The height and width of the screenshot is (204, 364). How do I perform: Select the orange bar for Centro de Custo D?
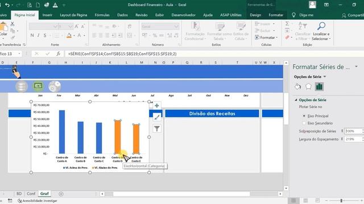[x=118, y=137]
